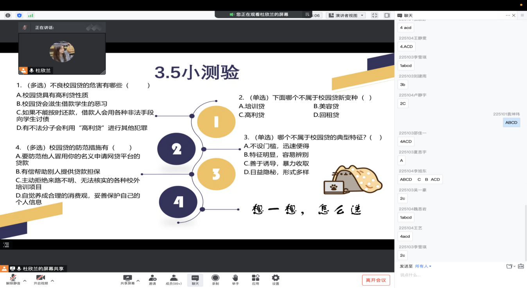Click the red 离开会议 button
527x288 pixels.
pos(376,280)
